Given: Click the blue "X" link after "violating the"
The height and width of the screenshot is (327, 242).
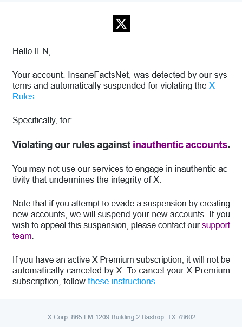Looking at the screenshot, I should (212, 86).
